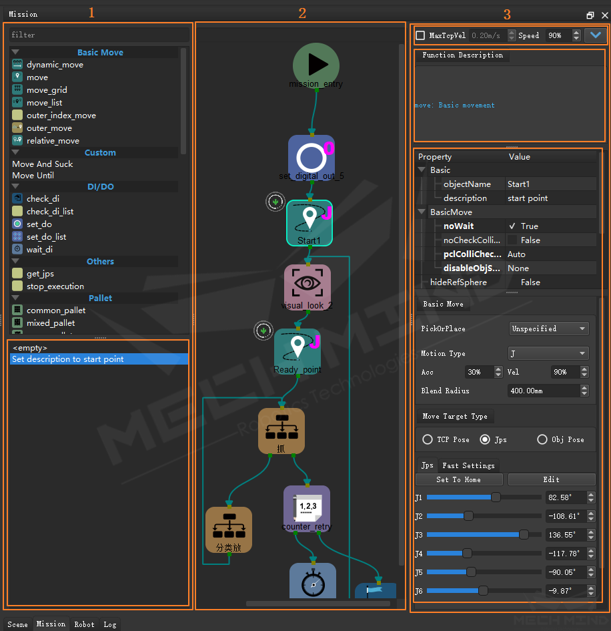611x631 pixels.
Task: Click the J1 joint slider handle
Action: click(496, 497)
